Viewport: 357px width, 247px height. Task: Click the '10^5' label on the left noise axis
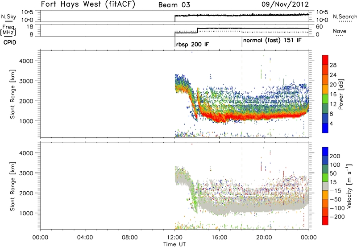pyautogui.click(x=27, y=12)
